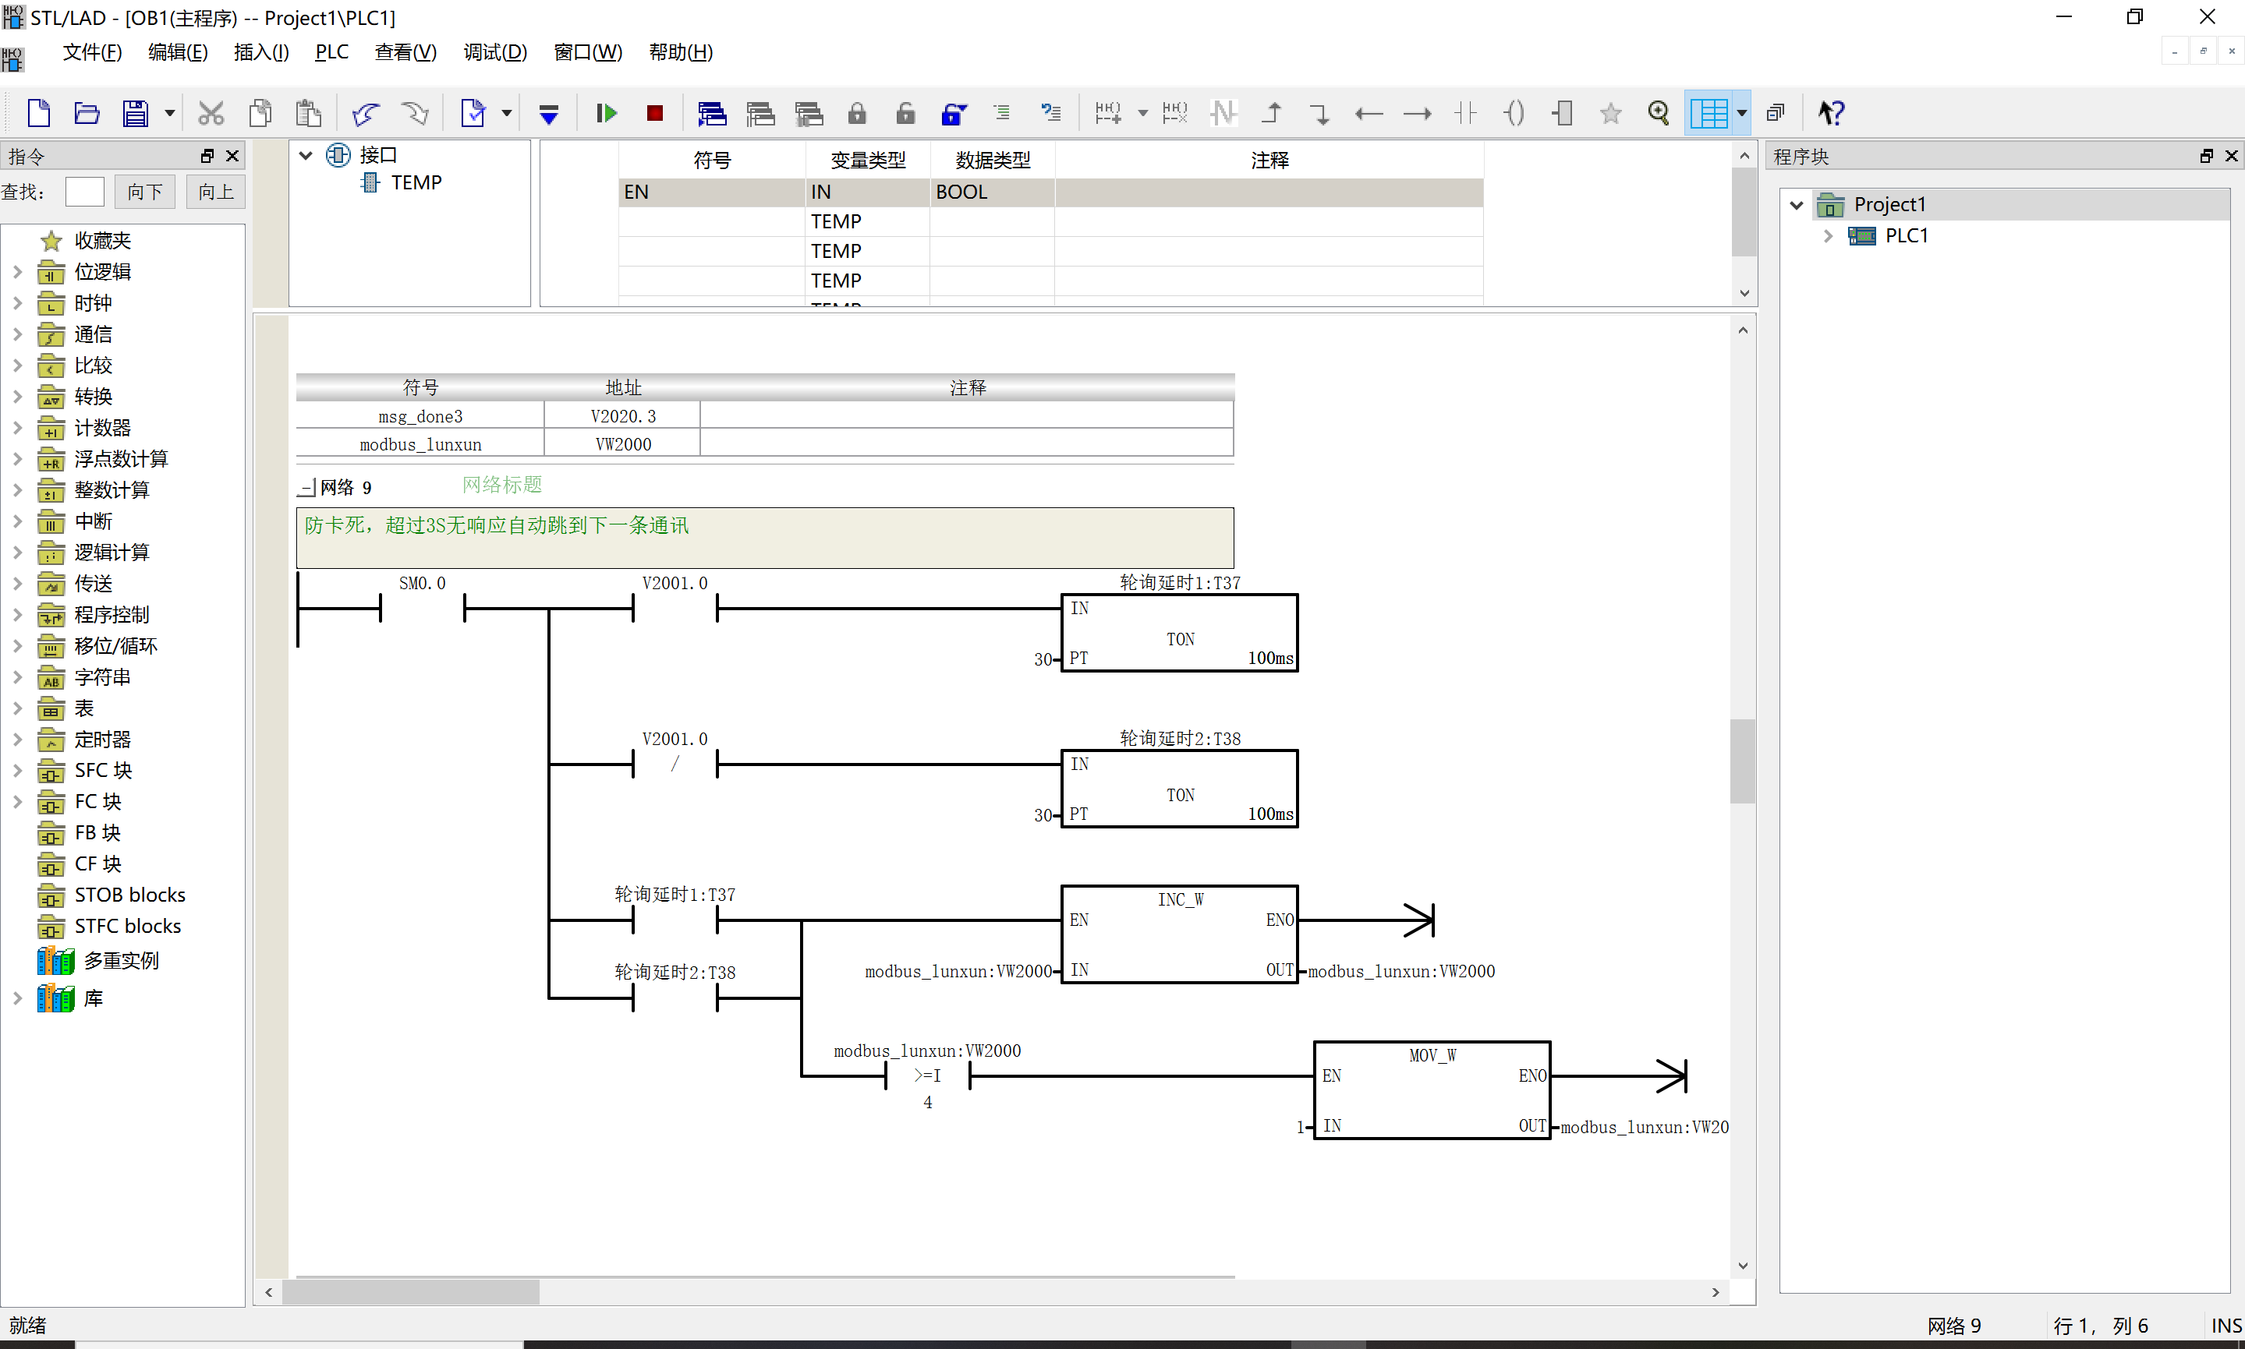Open the compile icon's dropdown arrow

point(506,113)
